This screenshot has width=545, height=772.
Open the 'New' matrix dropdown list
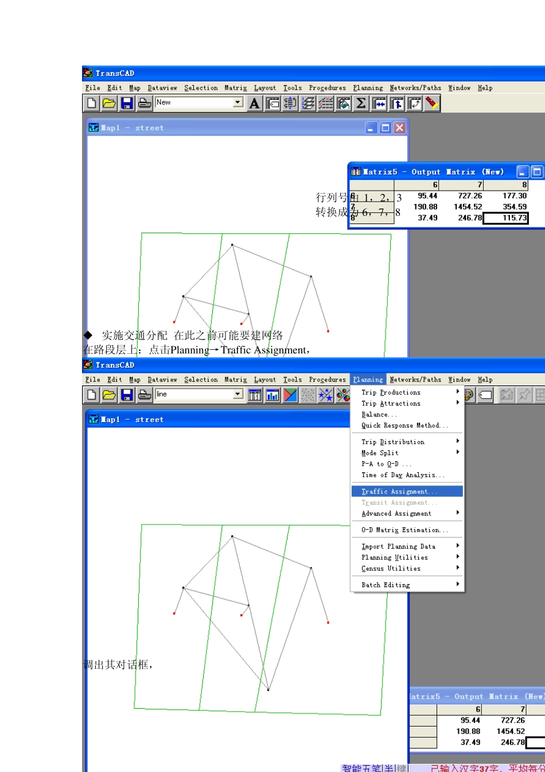click(x=238, y=103)
